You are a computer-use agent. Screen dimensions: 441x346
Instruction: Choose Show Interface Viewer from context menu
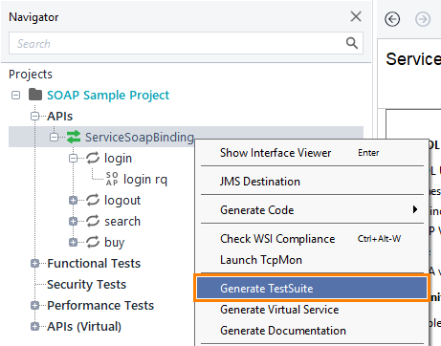pos(312,153)
